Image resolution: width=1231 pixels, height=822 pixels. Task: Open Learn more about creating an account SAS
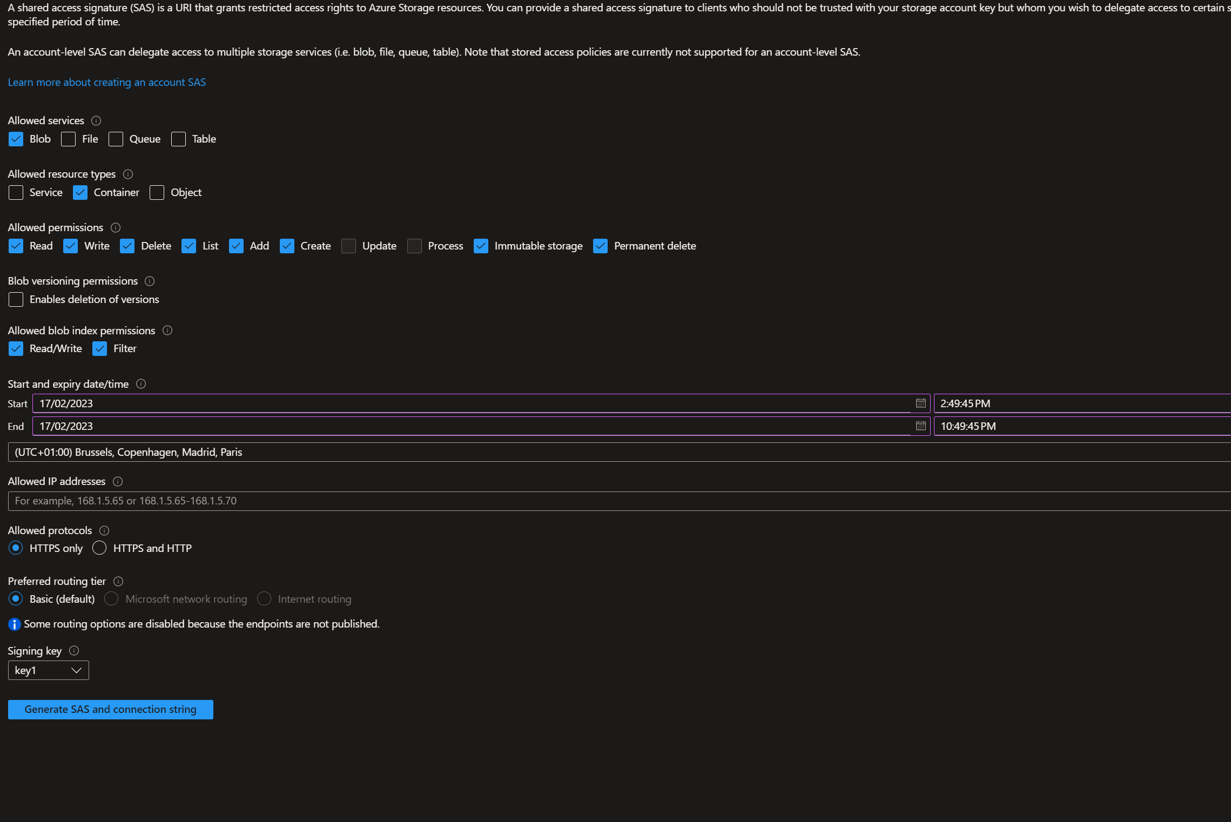point(107,83)
